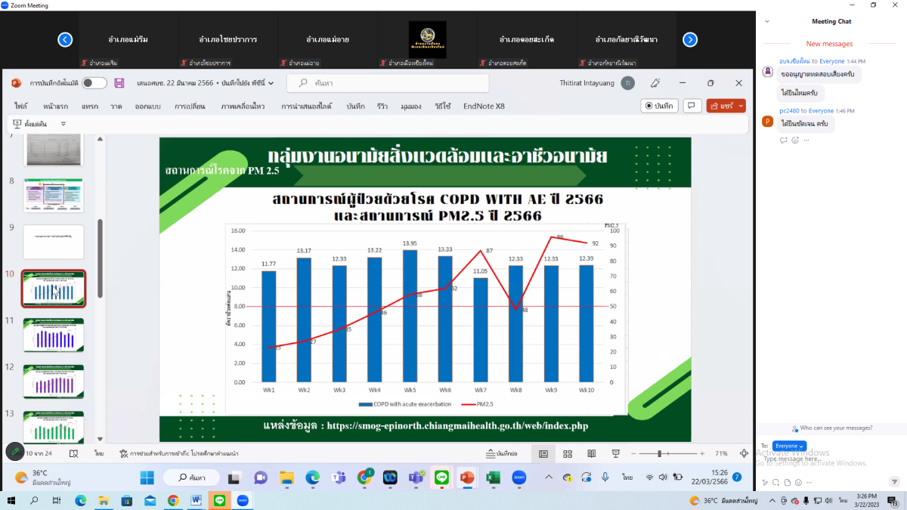Show next participants with right gallery arrow
The image size is (907, 510).
point(689,40)
